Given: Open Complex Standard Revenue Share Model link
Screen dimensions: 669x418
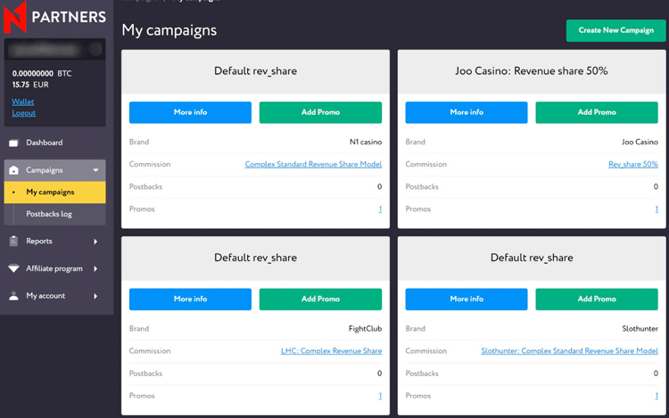Looking at the screenshot, I should 313,164.
